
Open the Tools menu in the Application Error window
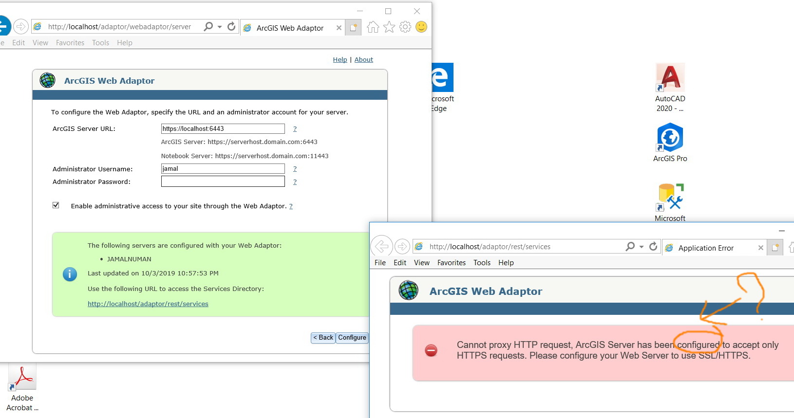point(482,263)
